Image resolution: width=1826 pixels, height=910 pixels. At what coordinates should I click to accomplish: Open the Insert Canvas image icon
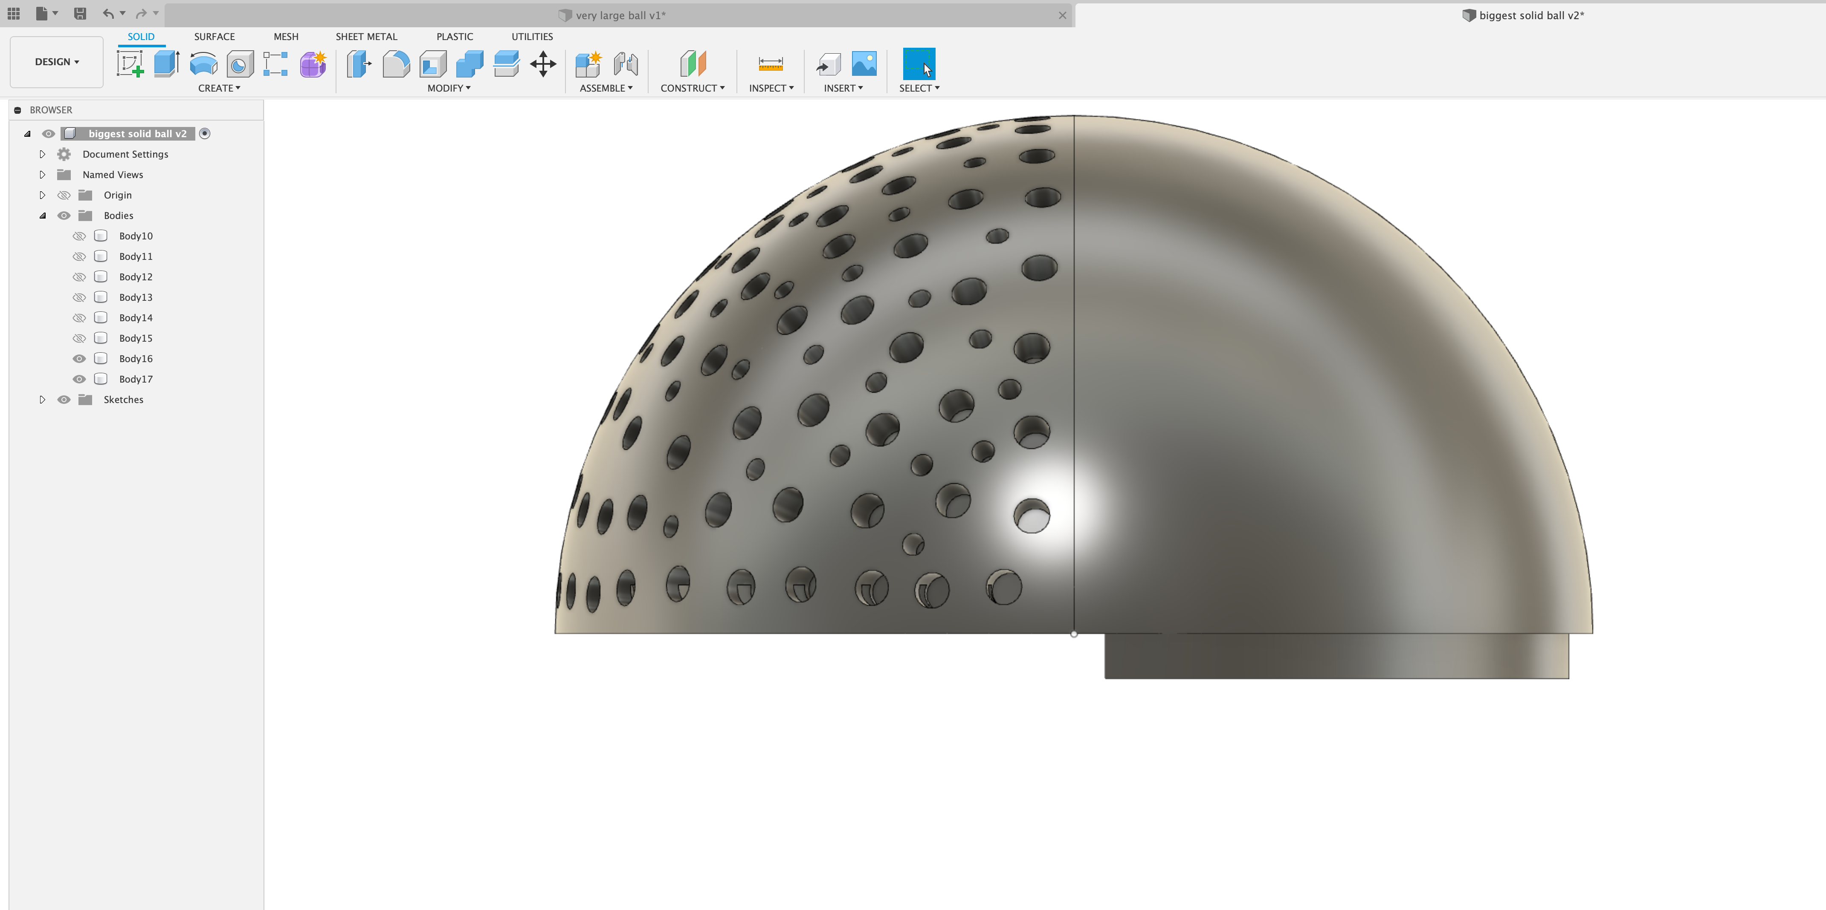coord(864,64)
